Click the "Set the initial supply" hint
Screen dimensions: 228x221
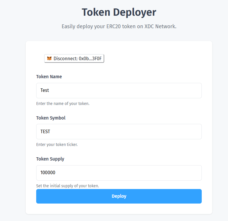pos(67,186)
